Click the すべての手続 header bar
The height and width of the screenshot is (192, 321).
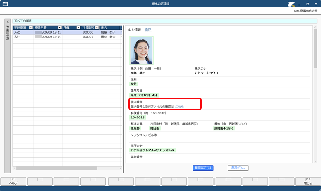click(165, 20)
